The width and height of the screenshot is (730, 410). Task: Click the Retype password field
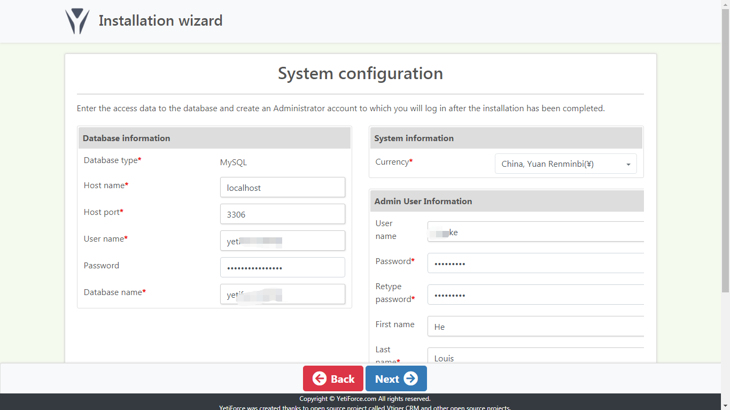tap(535, 295)
